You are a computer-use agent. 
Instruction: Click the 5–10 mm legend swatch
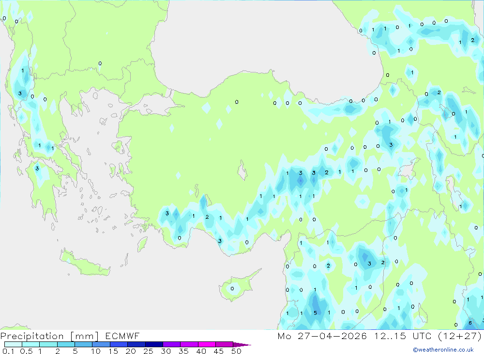click(x=83, y=344)
